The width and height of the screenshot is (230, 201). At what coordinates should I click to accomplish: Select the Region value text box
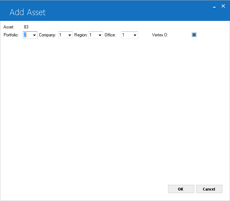click(93, 35)
